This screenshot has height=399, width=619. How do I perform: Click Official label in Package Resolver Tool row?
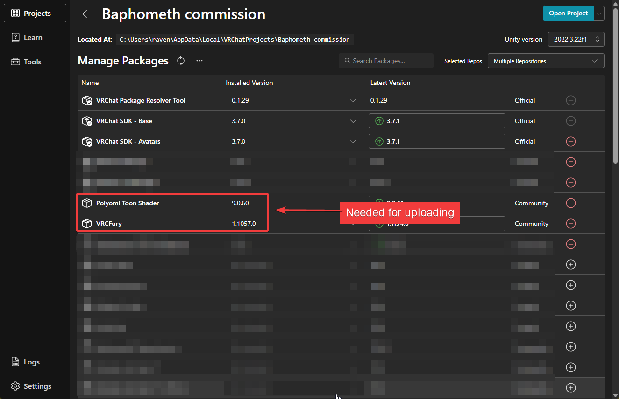click(525, 100)
